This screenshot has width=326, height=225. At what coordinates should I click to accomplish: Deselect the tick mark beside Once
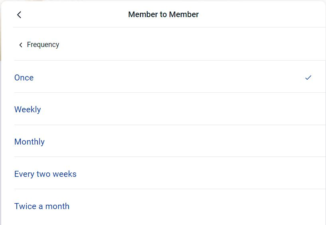(x=308, y=78)
